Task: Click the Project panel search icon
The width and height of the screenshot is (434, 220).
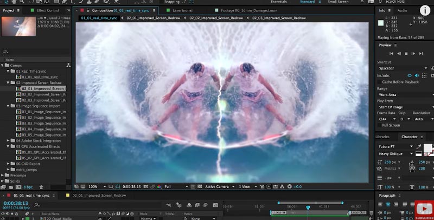Action: (x=5, y=51)
